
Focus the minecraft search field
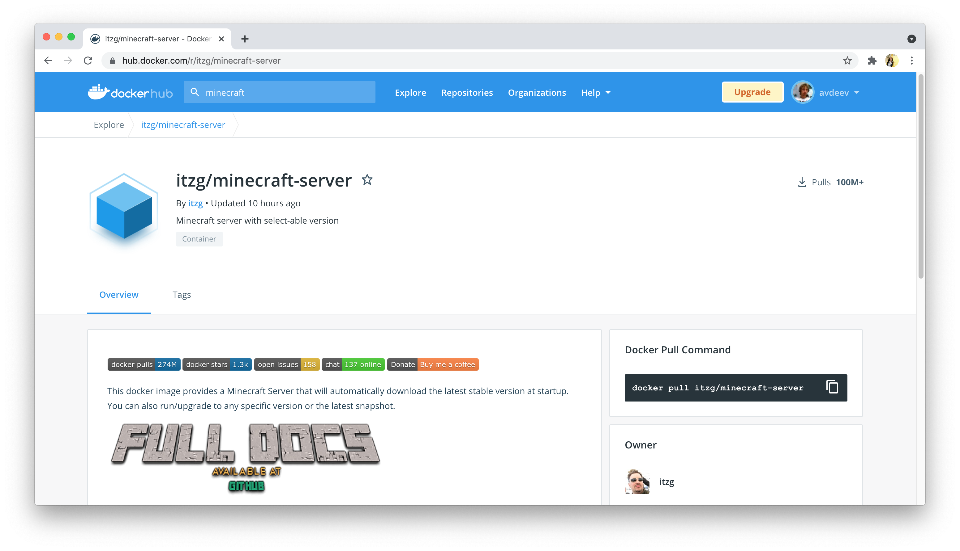(x=279, y=92)
